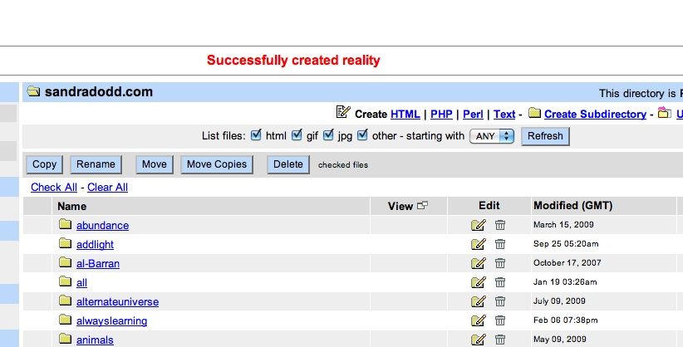
Task: Click the Copy button
Action: pos(44,164)
